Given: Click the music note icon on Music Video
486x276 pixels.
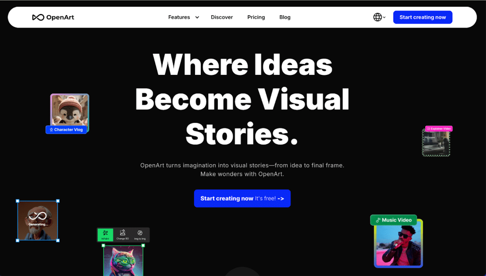Looking at the screenshot, I should tap(378, 220).
